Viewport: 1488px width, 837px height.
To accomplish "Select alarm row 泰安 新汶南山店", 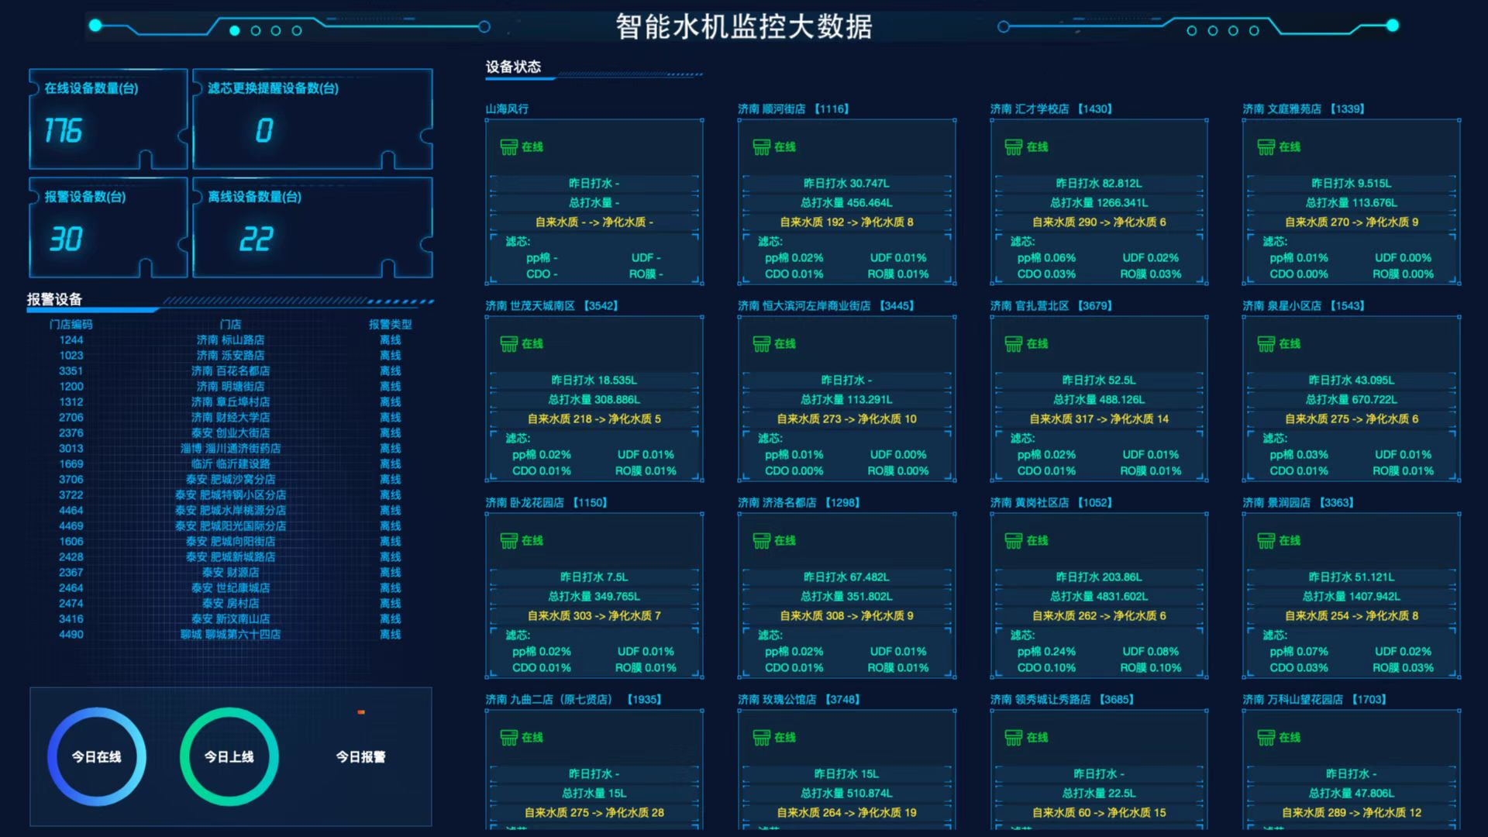I will click(230, 618).
